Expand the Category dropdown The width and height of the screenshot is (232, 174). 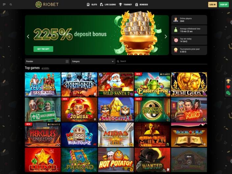pyautogui.click(x=93, y=61)
